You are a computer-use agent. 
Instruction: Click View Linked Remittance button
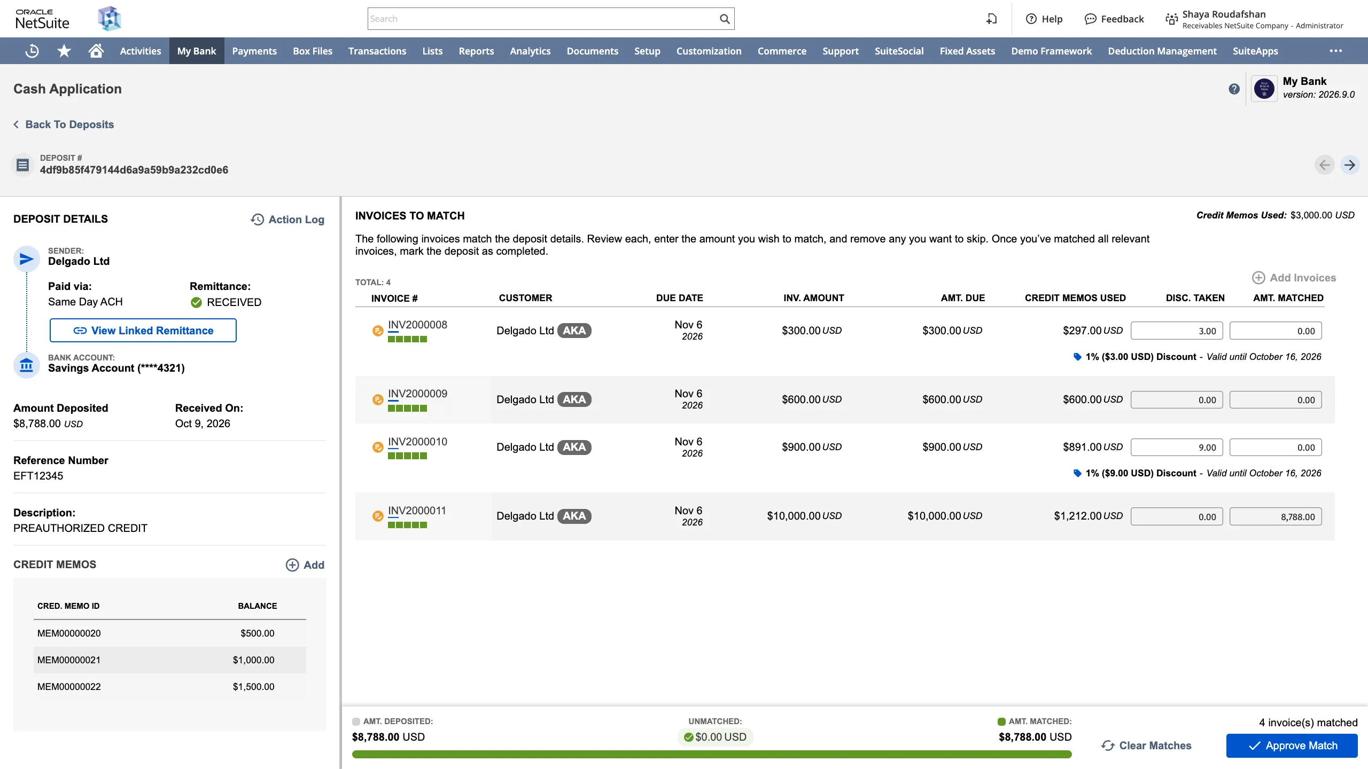[x=143, y=331]
